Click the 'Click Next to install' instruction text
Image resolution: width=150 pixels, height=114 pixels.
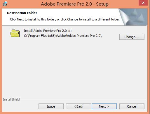click(x=65, y=19)
